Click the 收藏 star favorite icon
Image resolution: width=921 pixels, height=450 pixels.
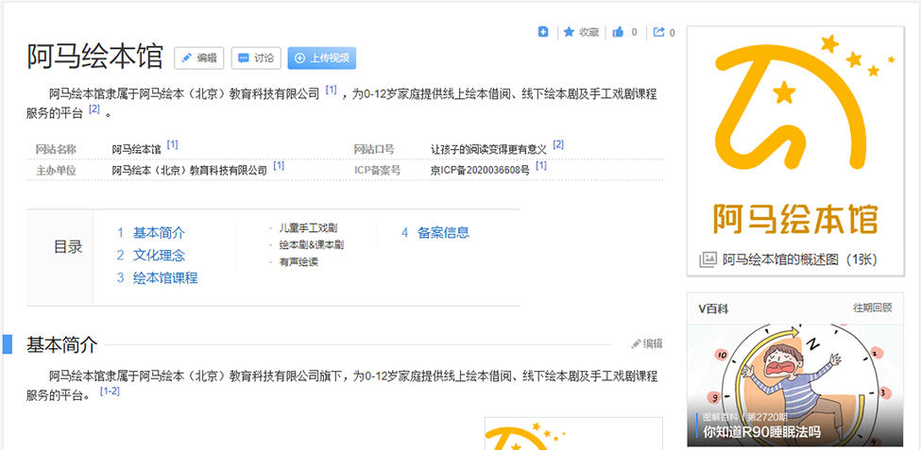tap(569, 32)
